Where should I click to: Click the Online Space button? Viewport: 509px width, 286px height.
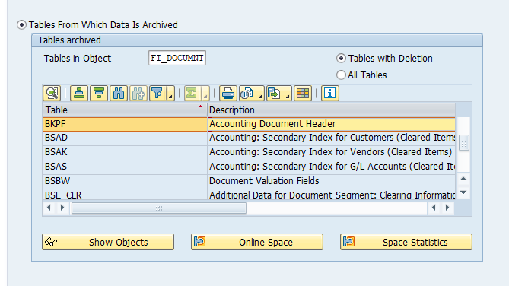tap(257, 242)
